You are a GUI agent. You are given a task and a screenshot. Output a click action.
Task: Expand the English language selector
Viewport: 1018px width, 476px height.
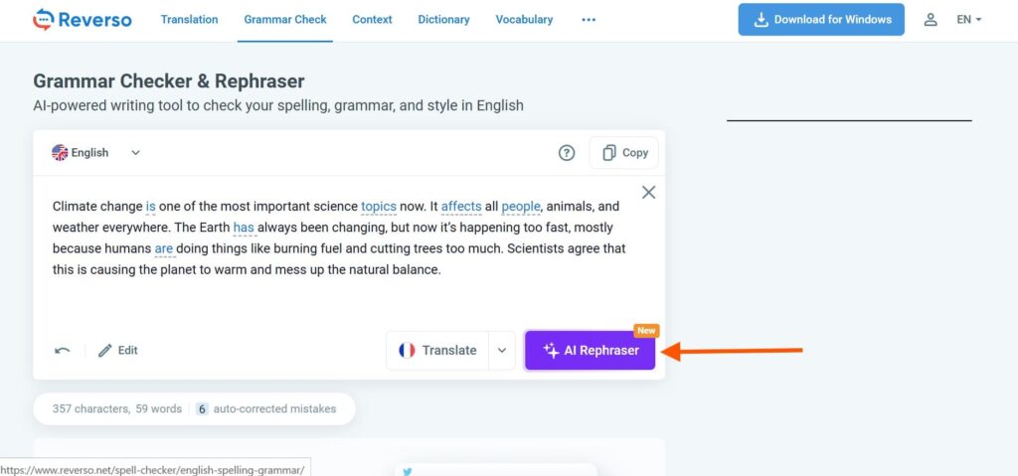pyautogui.click(x=96, y=153)
